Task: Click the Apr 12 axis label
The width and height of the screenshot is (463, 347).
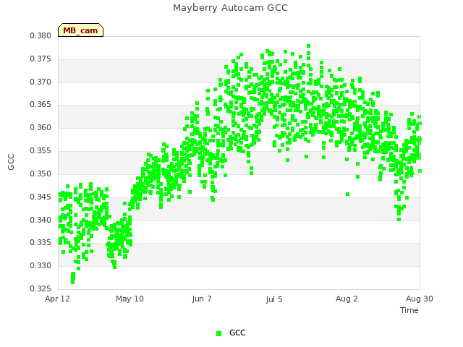Action: pyautogui.click(x=57, y=299)
